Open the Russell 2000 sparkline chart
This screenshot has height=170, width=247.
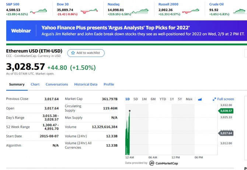[191, 11]
